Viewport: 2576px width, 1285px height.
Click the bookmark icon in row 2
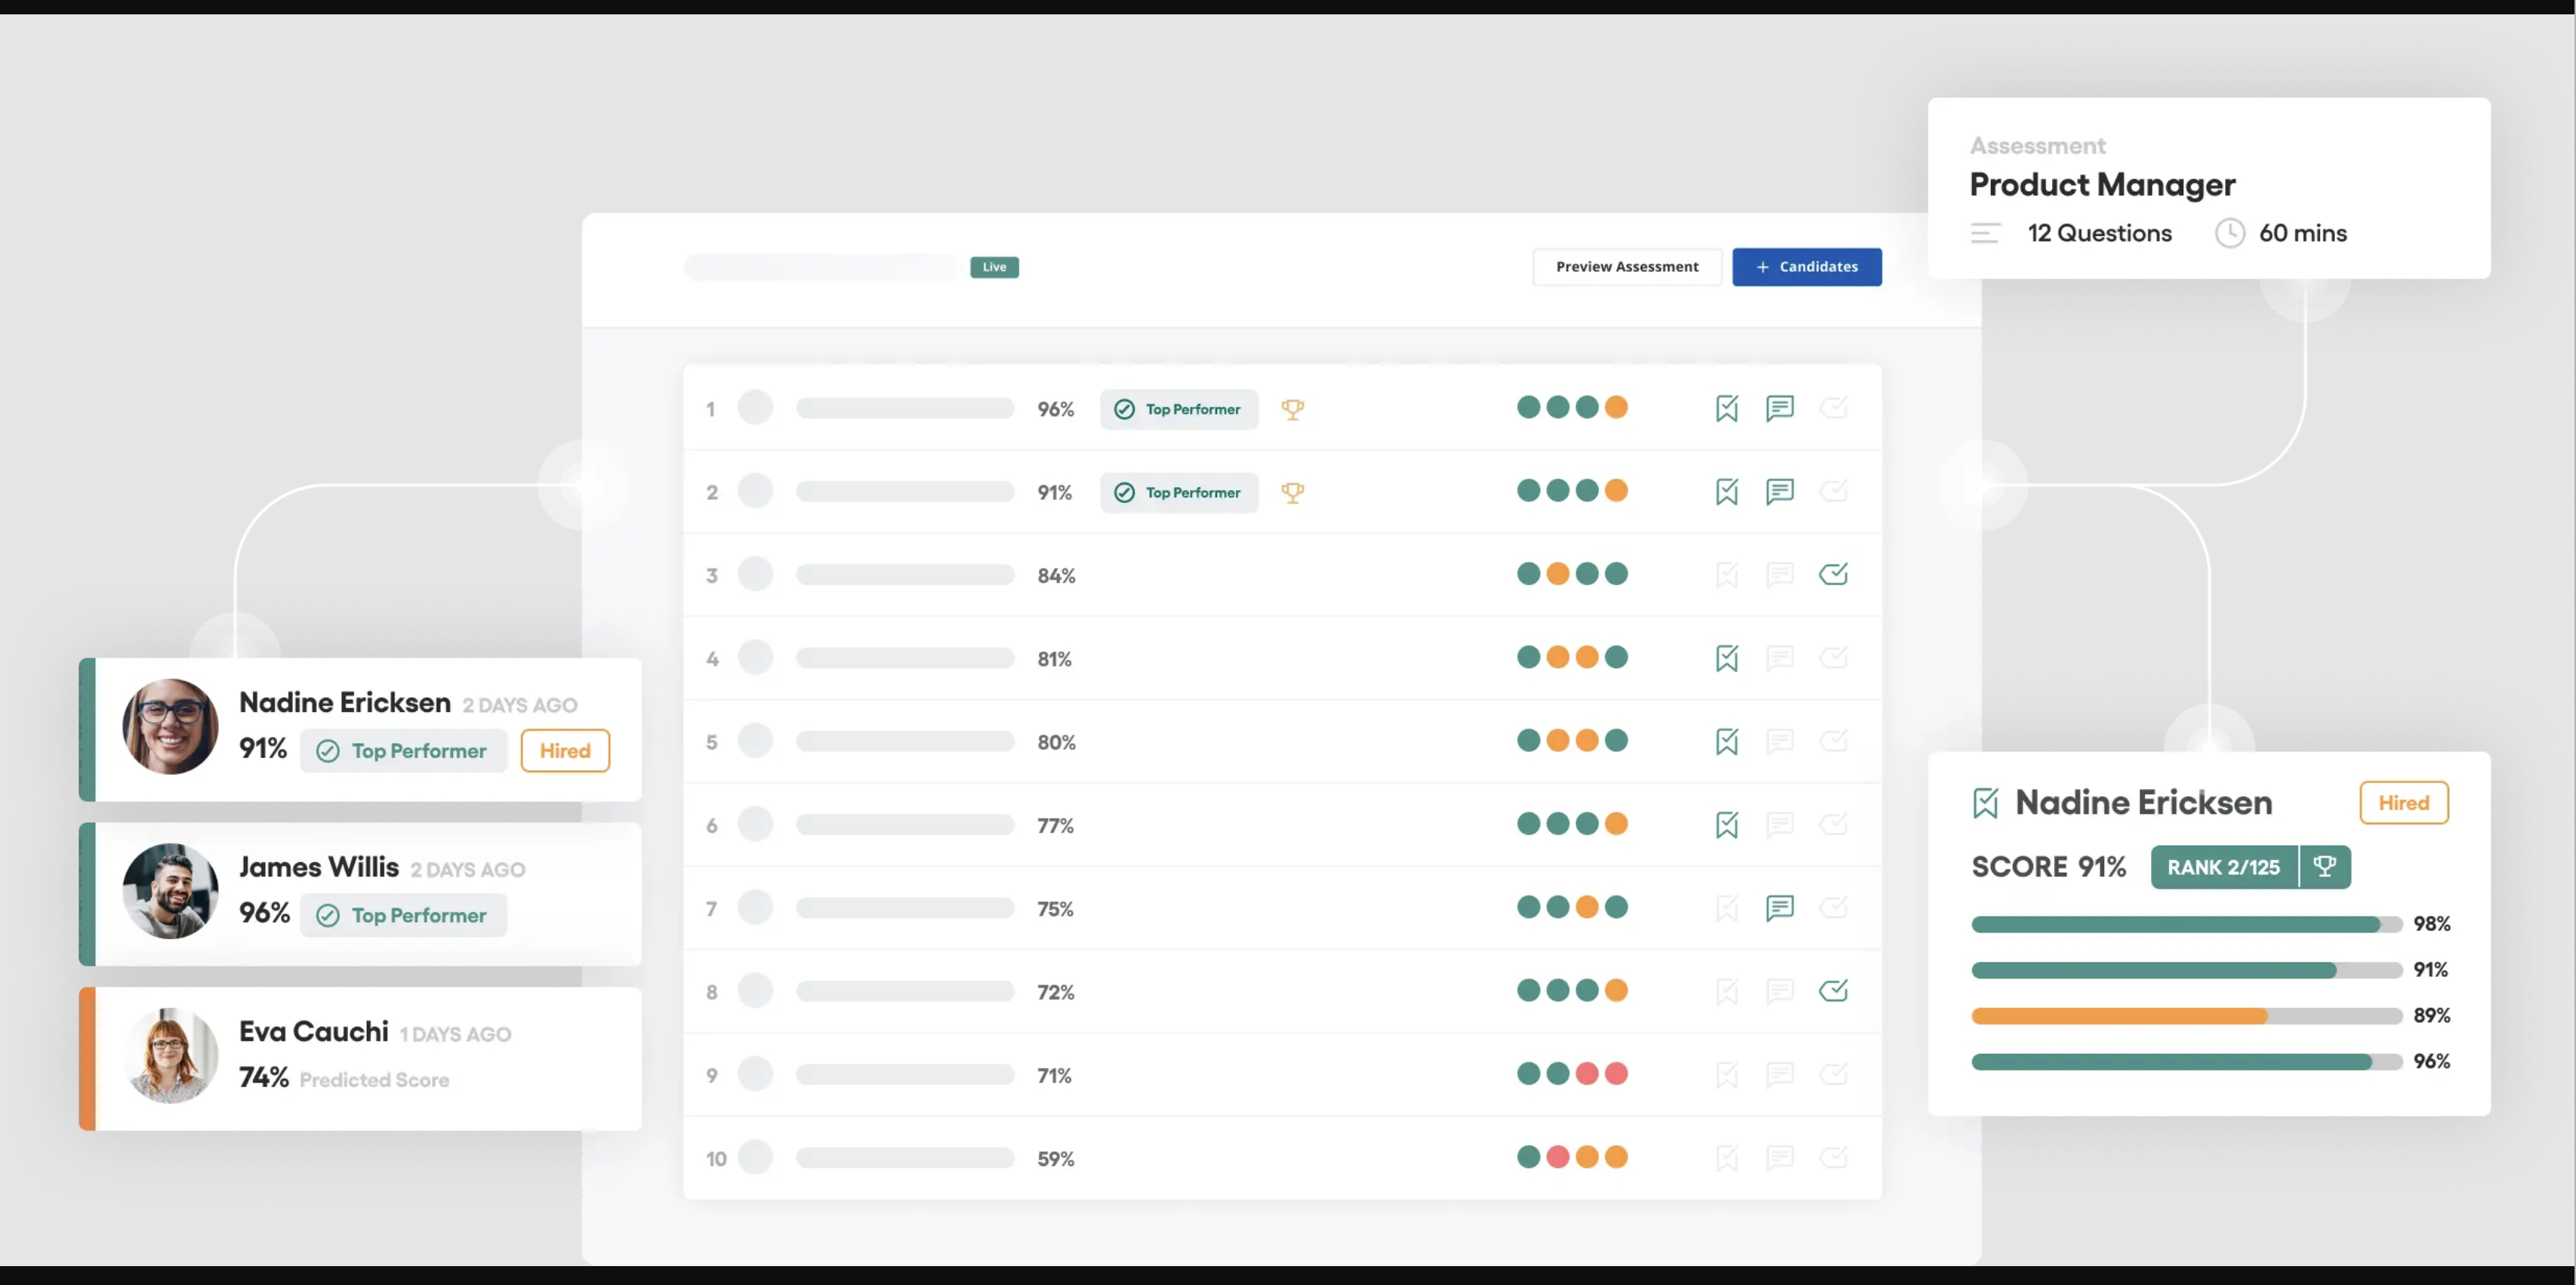coord(1727,491)
